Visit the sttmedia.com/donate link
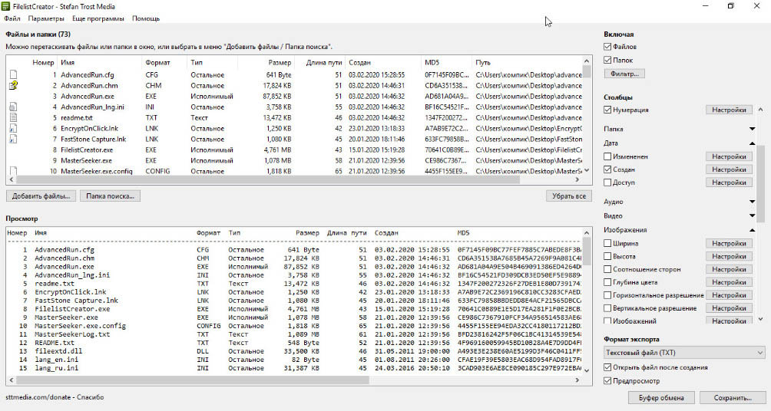The height and width of the screenshot is (411, 771). click(38, 396)
